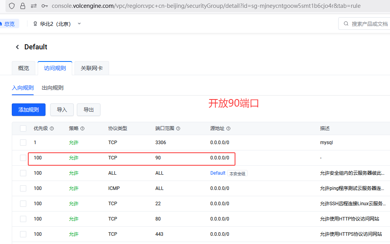390x244 pixels.
Task: Switch to 出向规则 sub-tab
Action: pyautogui.click(x=53, y=88)
